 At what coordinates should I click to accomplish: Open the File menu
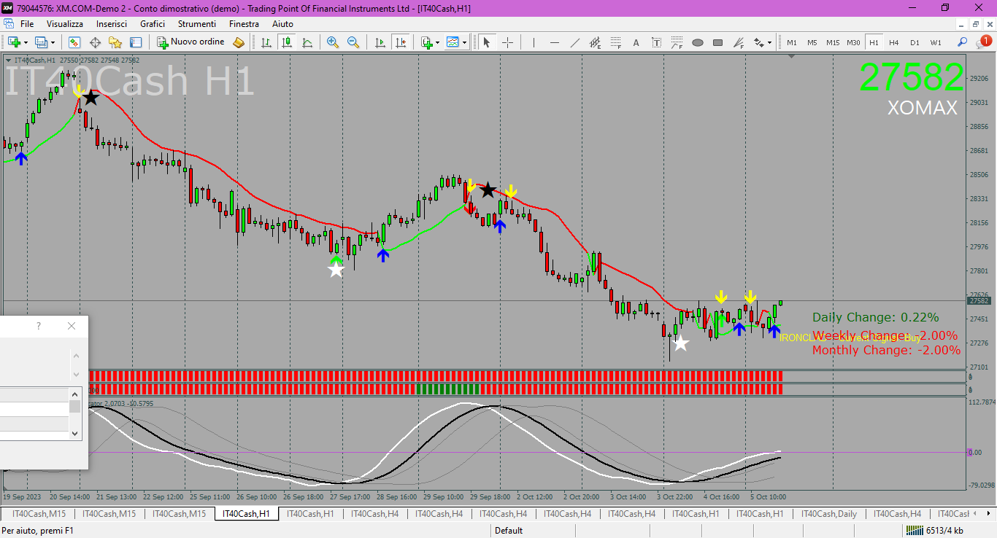point(27,24)
